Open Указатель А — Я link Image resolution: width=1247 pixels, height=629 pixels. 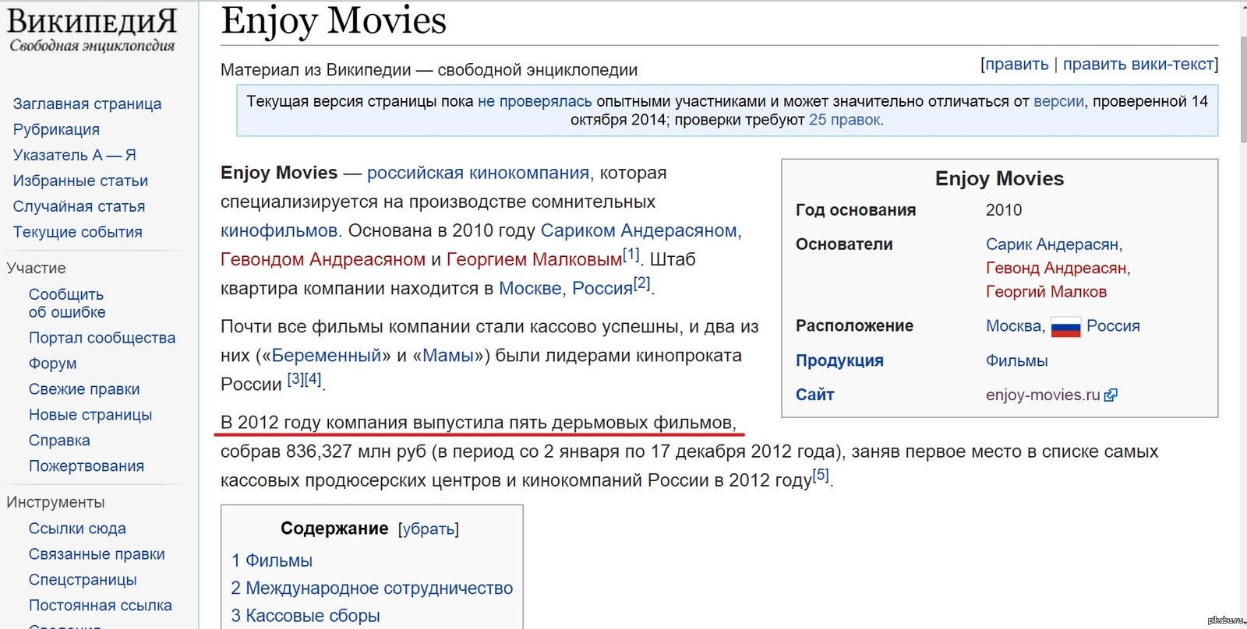75,155
